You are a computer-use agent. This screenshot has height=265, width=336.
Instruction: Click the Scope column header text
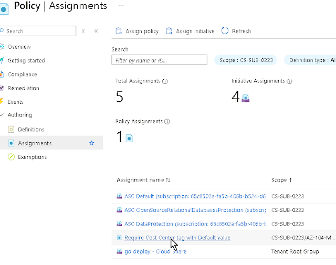pos(279,180)
